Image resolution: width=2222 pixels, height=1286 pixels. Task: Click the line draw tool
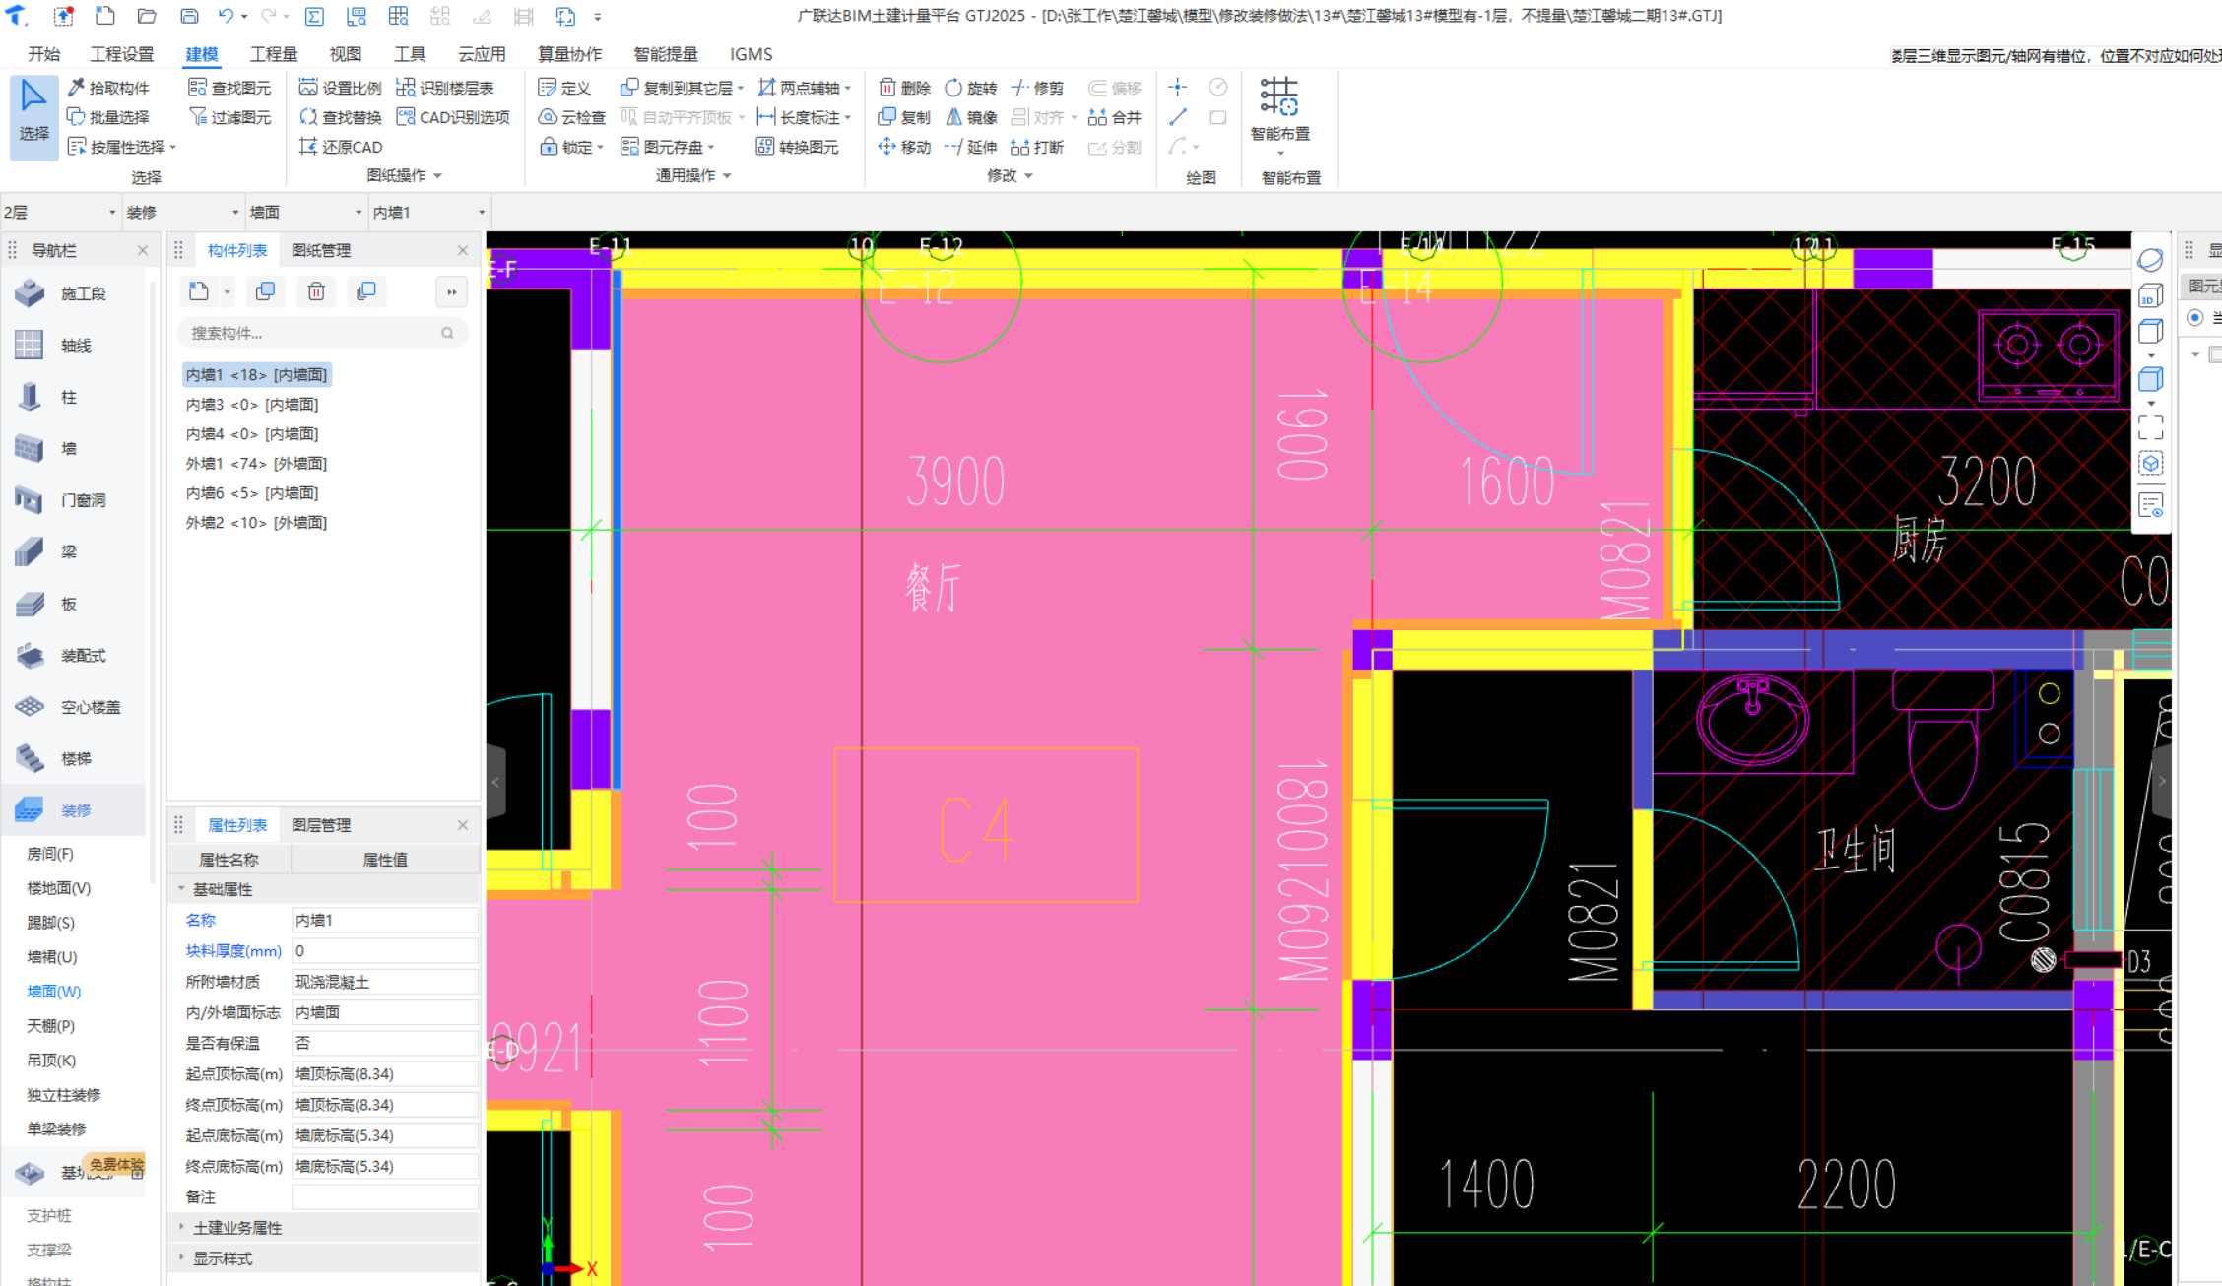(x=1178, y=116)
